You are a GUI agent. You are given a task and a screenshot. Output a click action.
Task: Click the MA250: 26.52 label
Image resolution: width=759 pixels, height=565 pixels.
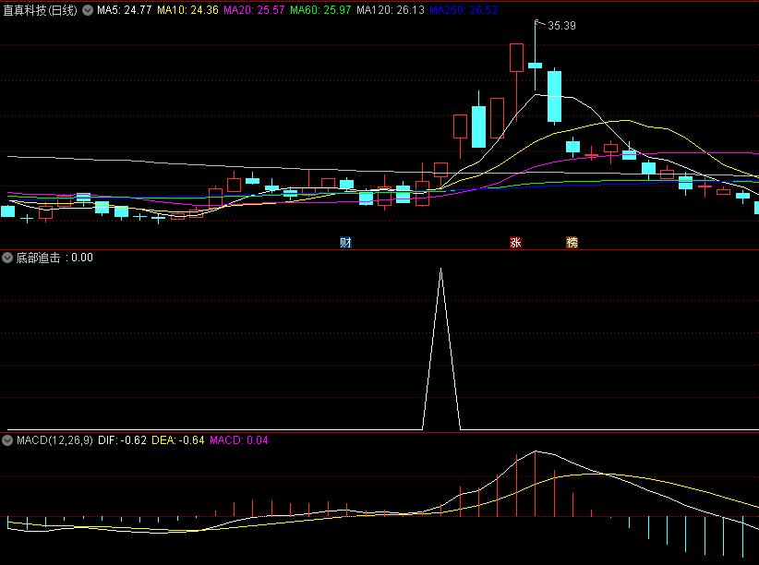point(464,10)
